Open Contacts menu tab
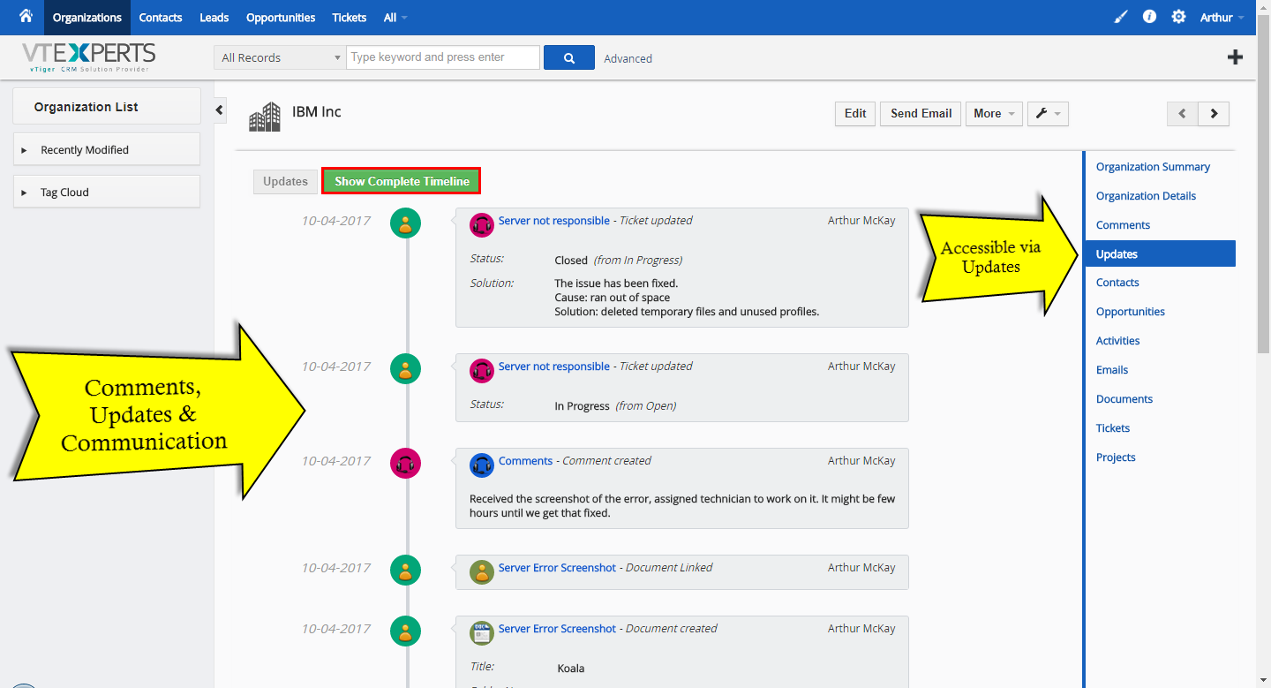The width and height of the screenshot is (1271, 688). point(161,18)
